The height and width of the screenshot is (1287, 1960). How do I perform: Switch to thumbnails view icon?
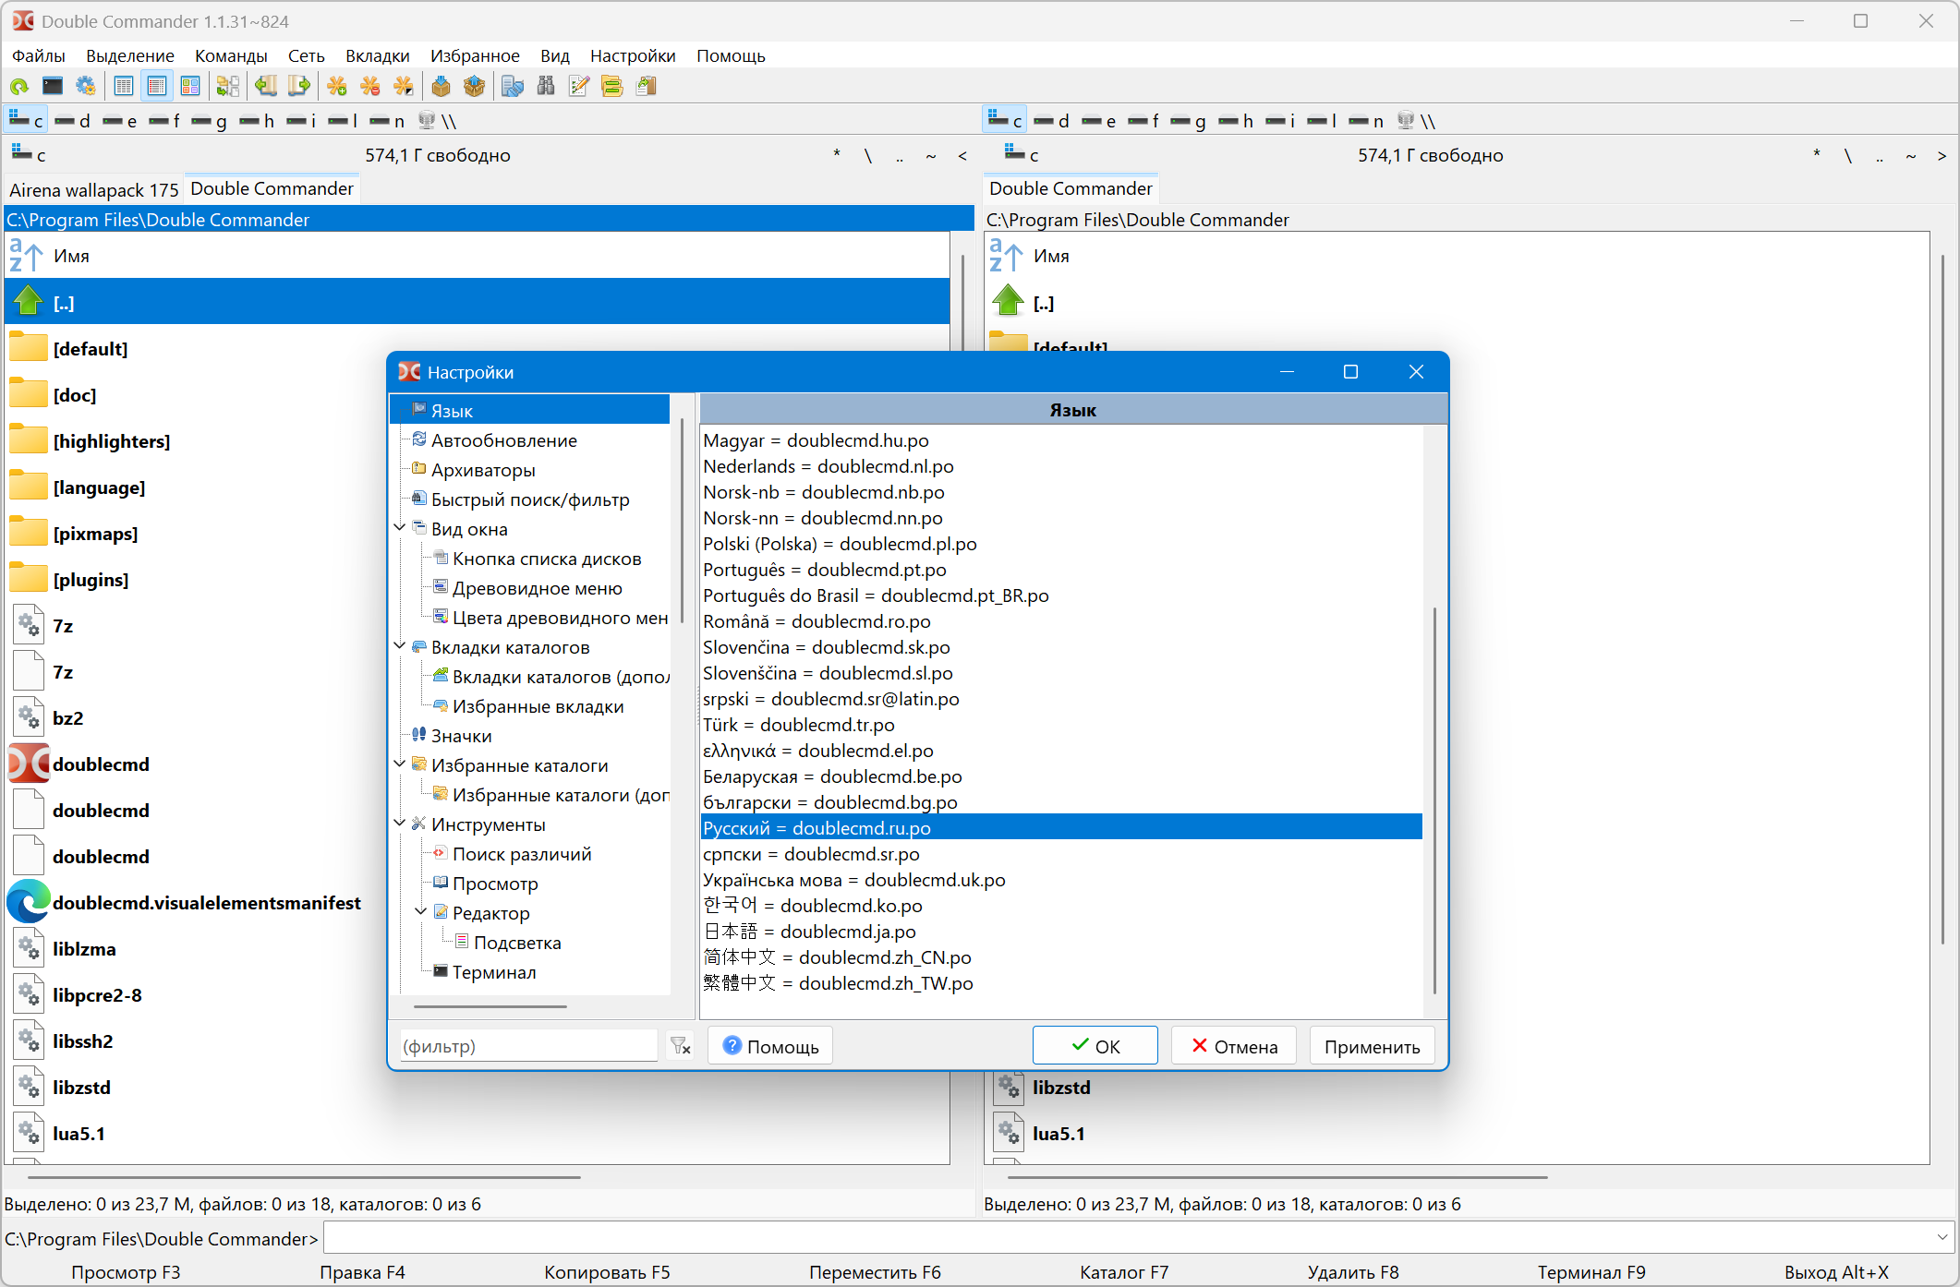[190, 87]
